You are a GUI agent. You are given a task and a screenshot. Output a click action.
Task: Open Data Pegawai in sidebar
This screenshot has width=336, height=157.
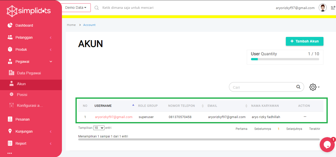(29, 73)
